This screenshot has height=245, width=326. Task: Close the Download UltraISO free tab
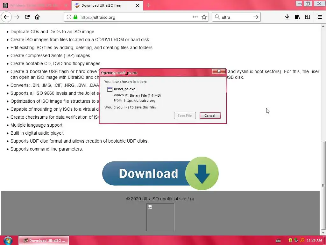(138, 5)
